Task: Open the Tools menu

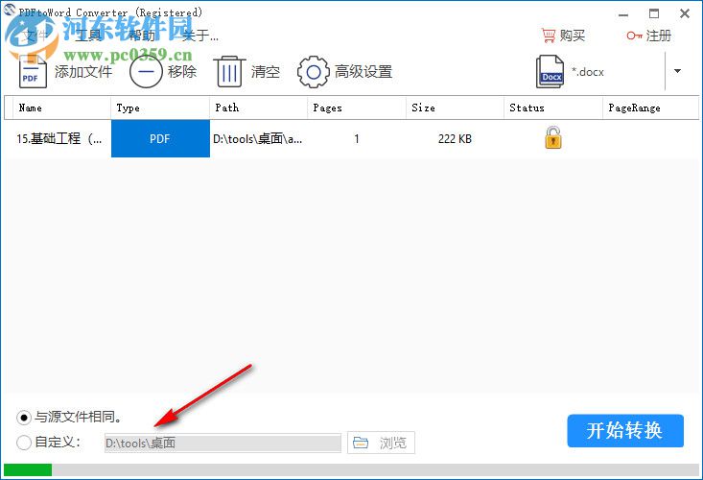Action: pyautogui.click(x=88, y=36)
